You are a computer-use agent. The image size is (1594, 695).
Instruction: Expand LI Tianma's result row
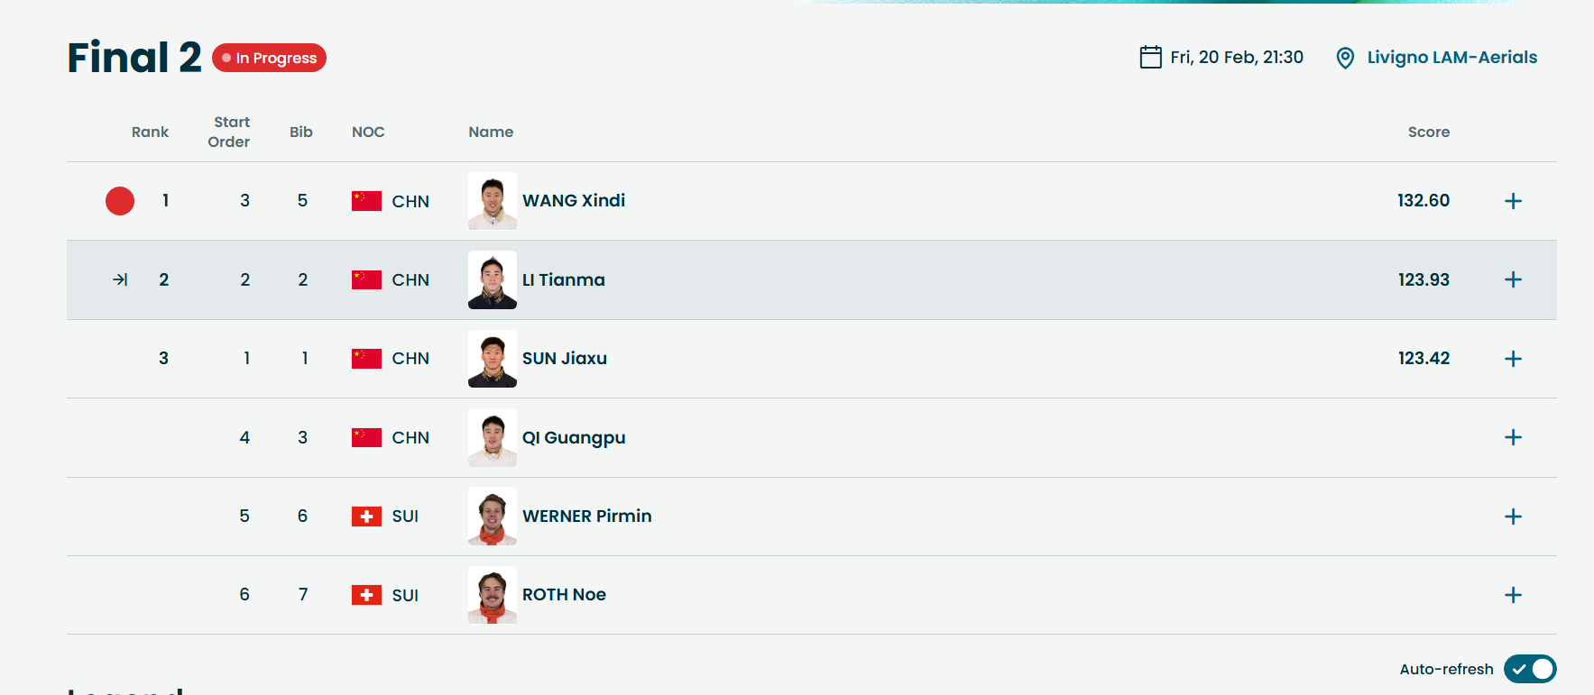[1514, 279]
